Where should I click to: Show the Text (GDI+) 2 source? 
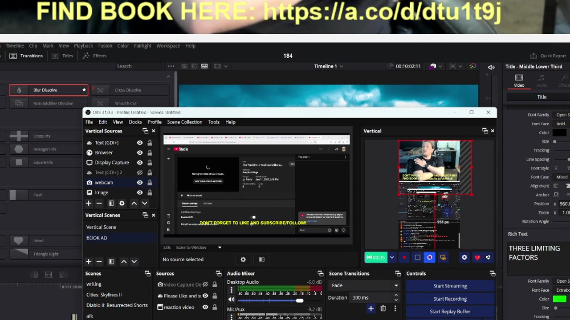pyautogui.click(x=140, y=172)
